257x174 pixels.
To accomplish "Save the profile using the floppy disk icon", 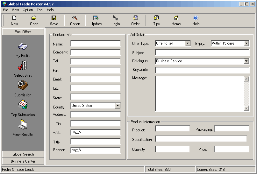I will [54, 18].
